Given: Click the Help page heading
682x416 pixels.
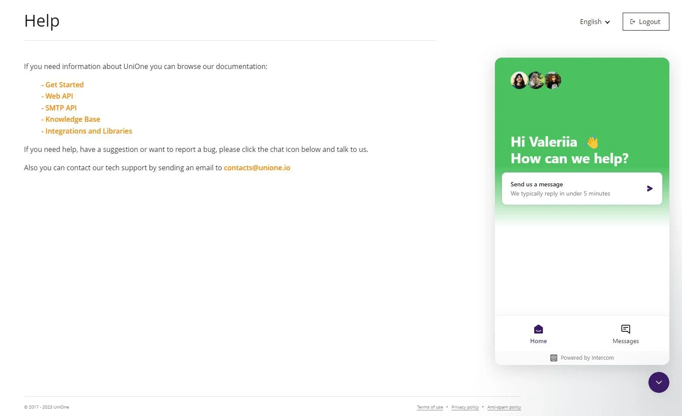Looking at the screenshot, I should coord(42,21).
